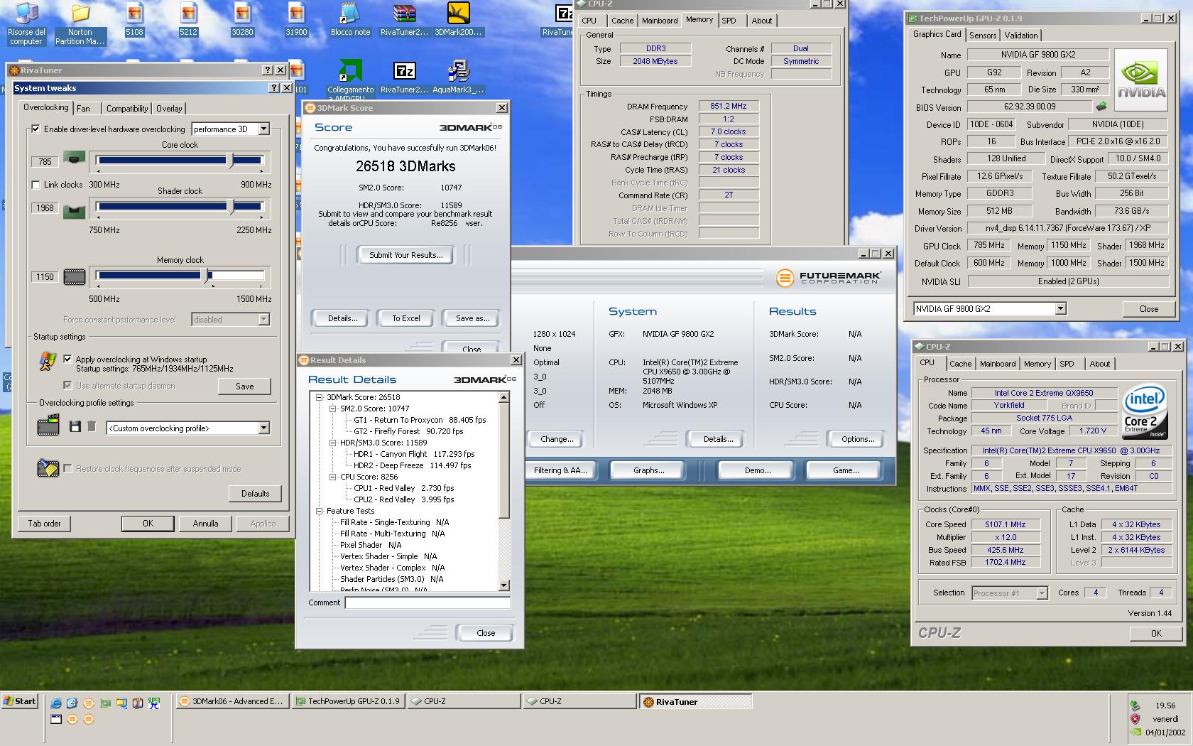The height and width of the screenshot is (746, 1193).
Task: Click the Details button in 3DMark Score
Action: click(343, 318)
